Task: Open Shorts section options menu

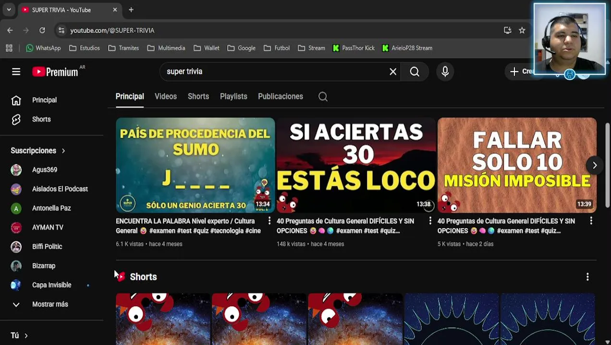Action: 587,277
